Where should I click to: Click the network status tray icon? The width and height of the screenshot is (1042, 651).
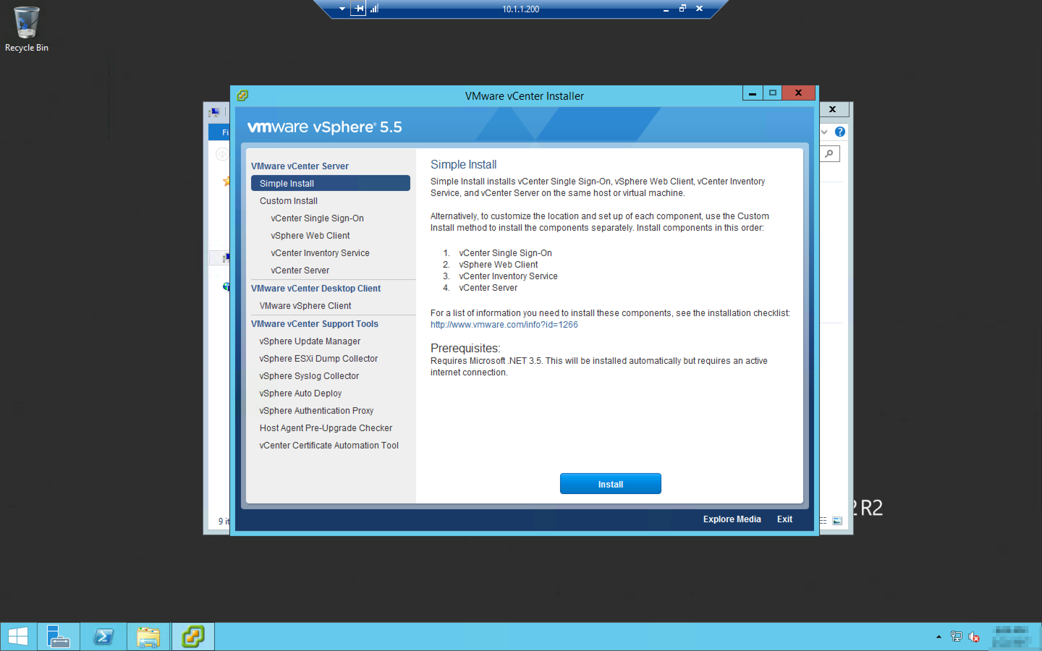coord(956,637)
